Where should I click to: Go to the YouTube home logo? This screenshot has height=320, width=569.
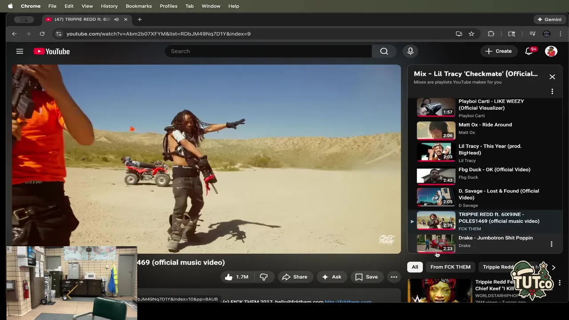[52, 51]
